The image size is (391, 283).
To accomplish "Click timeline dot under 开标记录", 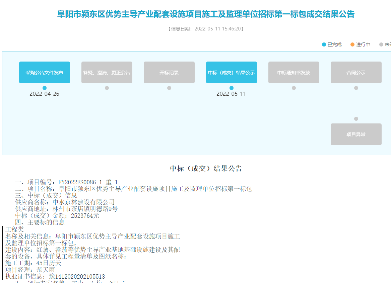I will click(169, 88).
